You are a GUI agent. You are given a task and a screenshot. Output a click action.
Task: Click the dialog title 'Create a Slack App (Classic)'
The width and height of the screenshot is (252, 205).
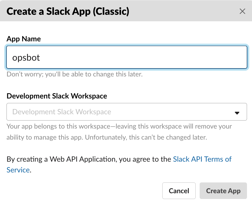[68, 11]
